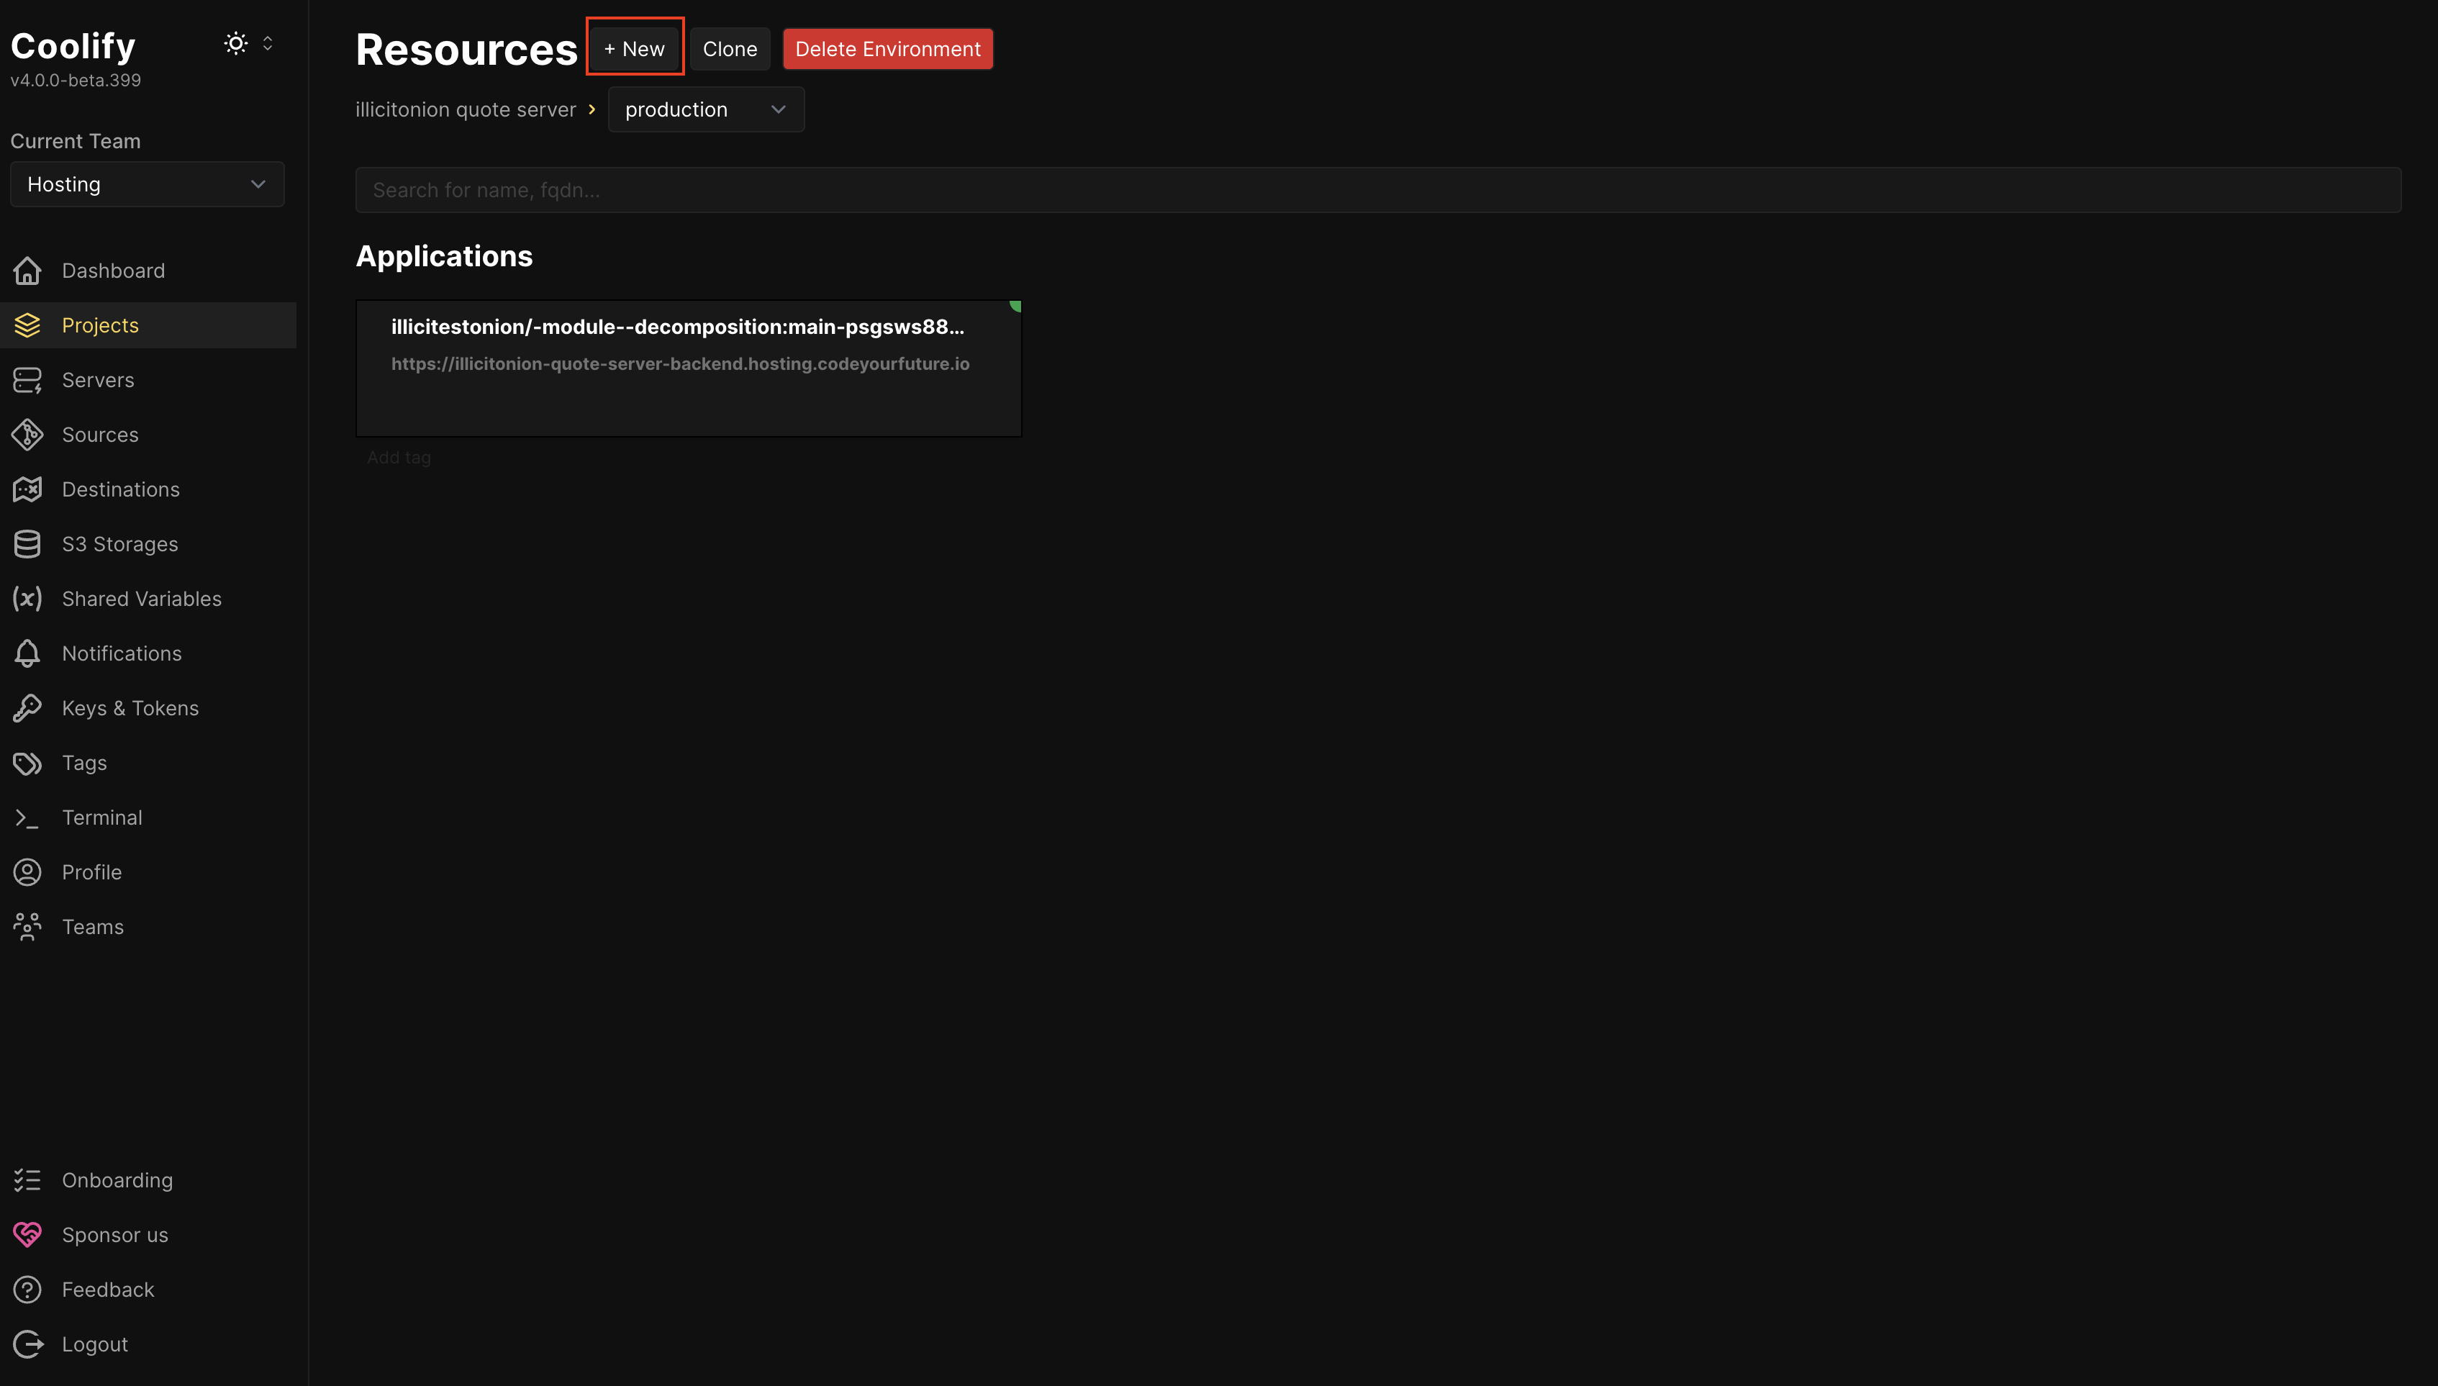The width and height of the screenshot is (2438, 1386).
Task: Switch to the Dashboard view
Action: [x=113, y=271]
